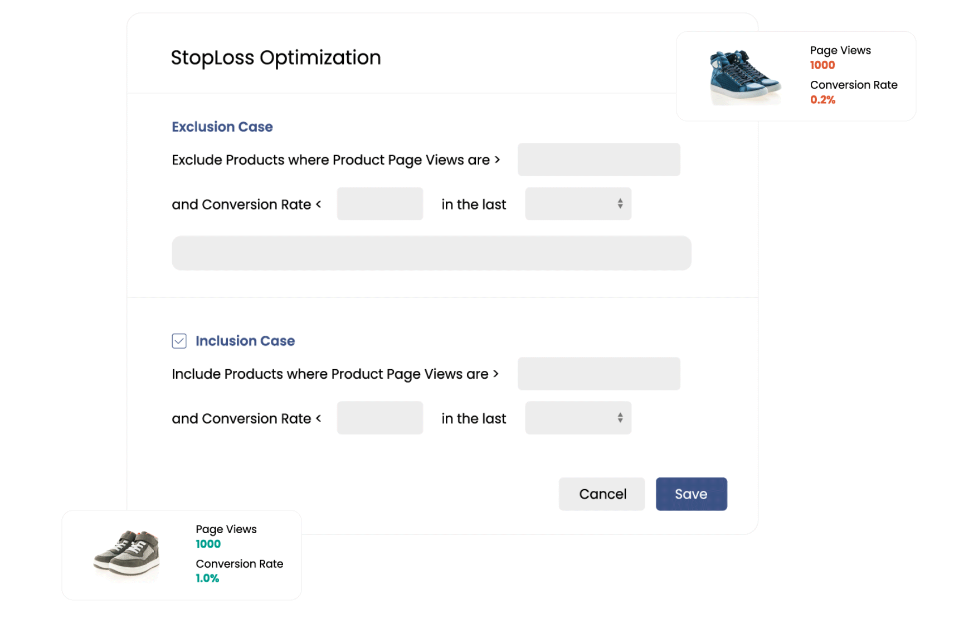Open the Inclusion Case time period dropdown
This screenshot has width=959, height=628.
coord(578,418)
